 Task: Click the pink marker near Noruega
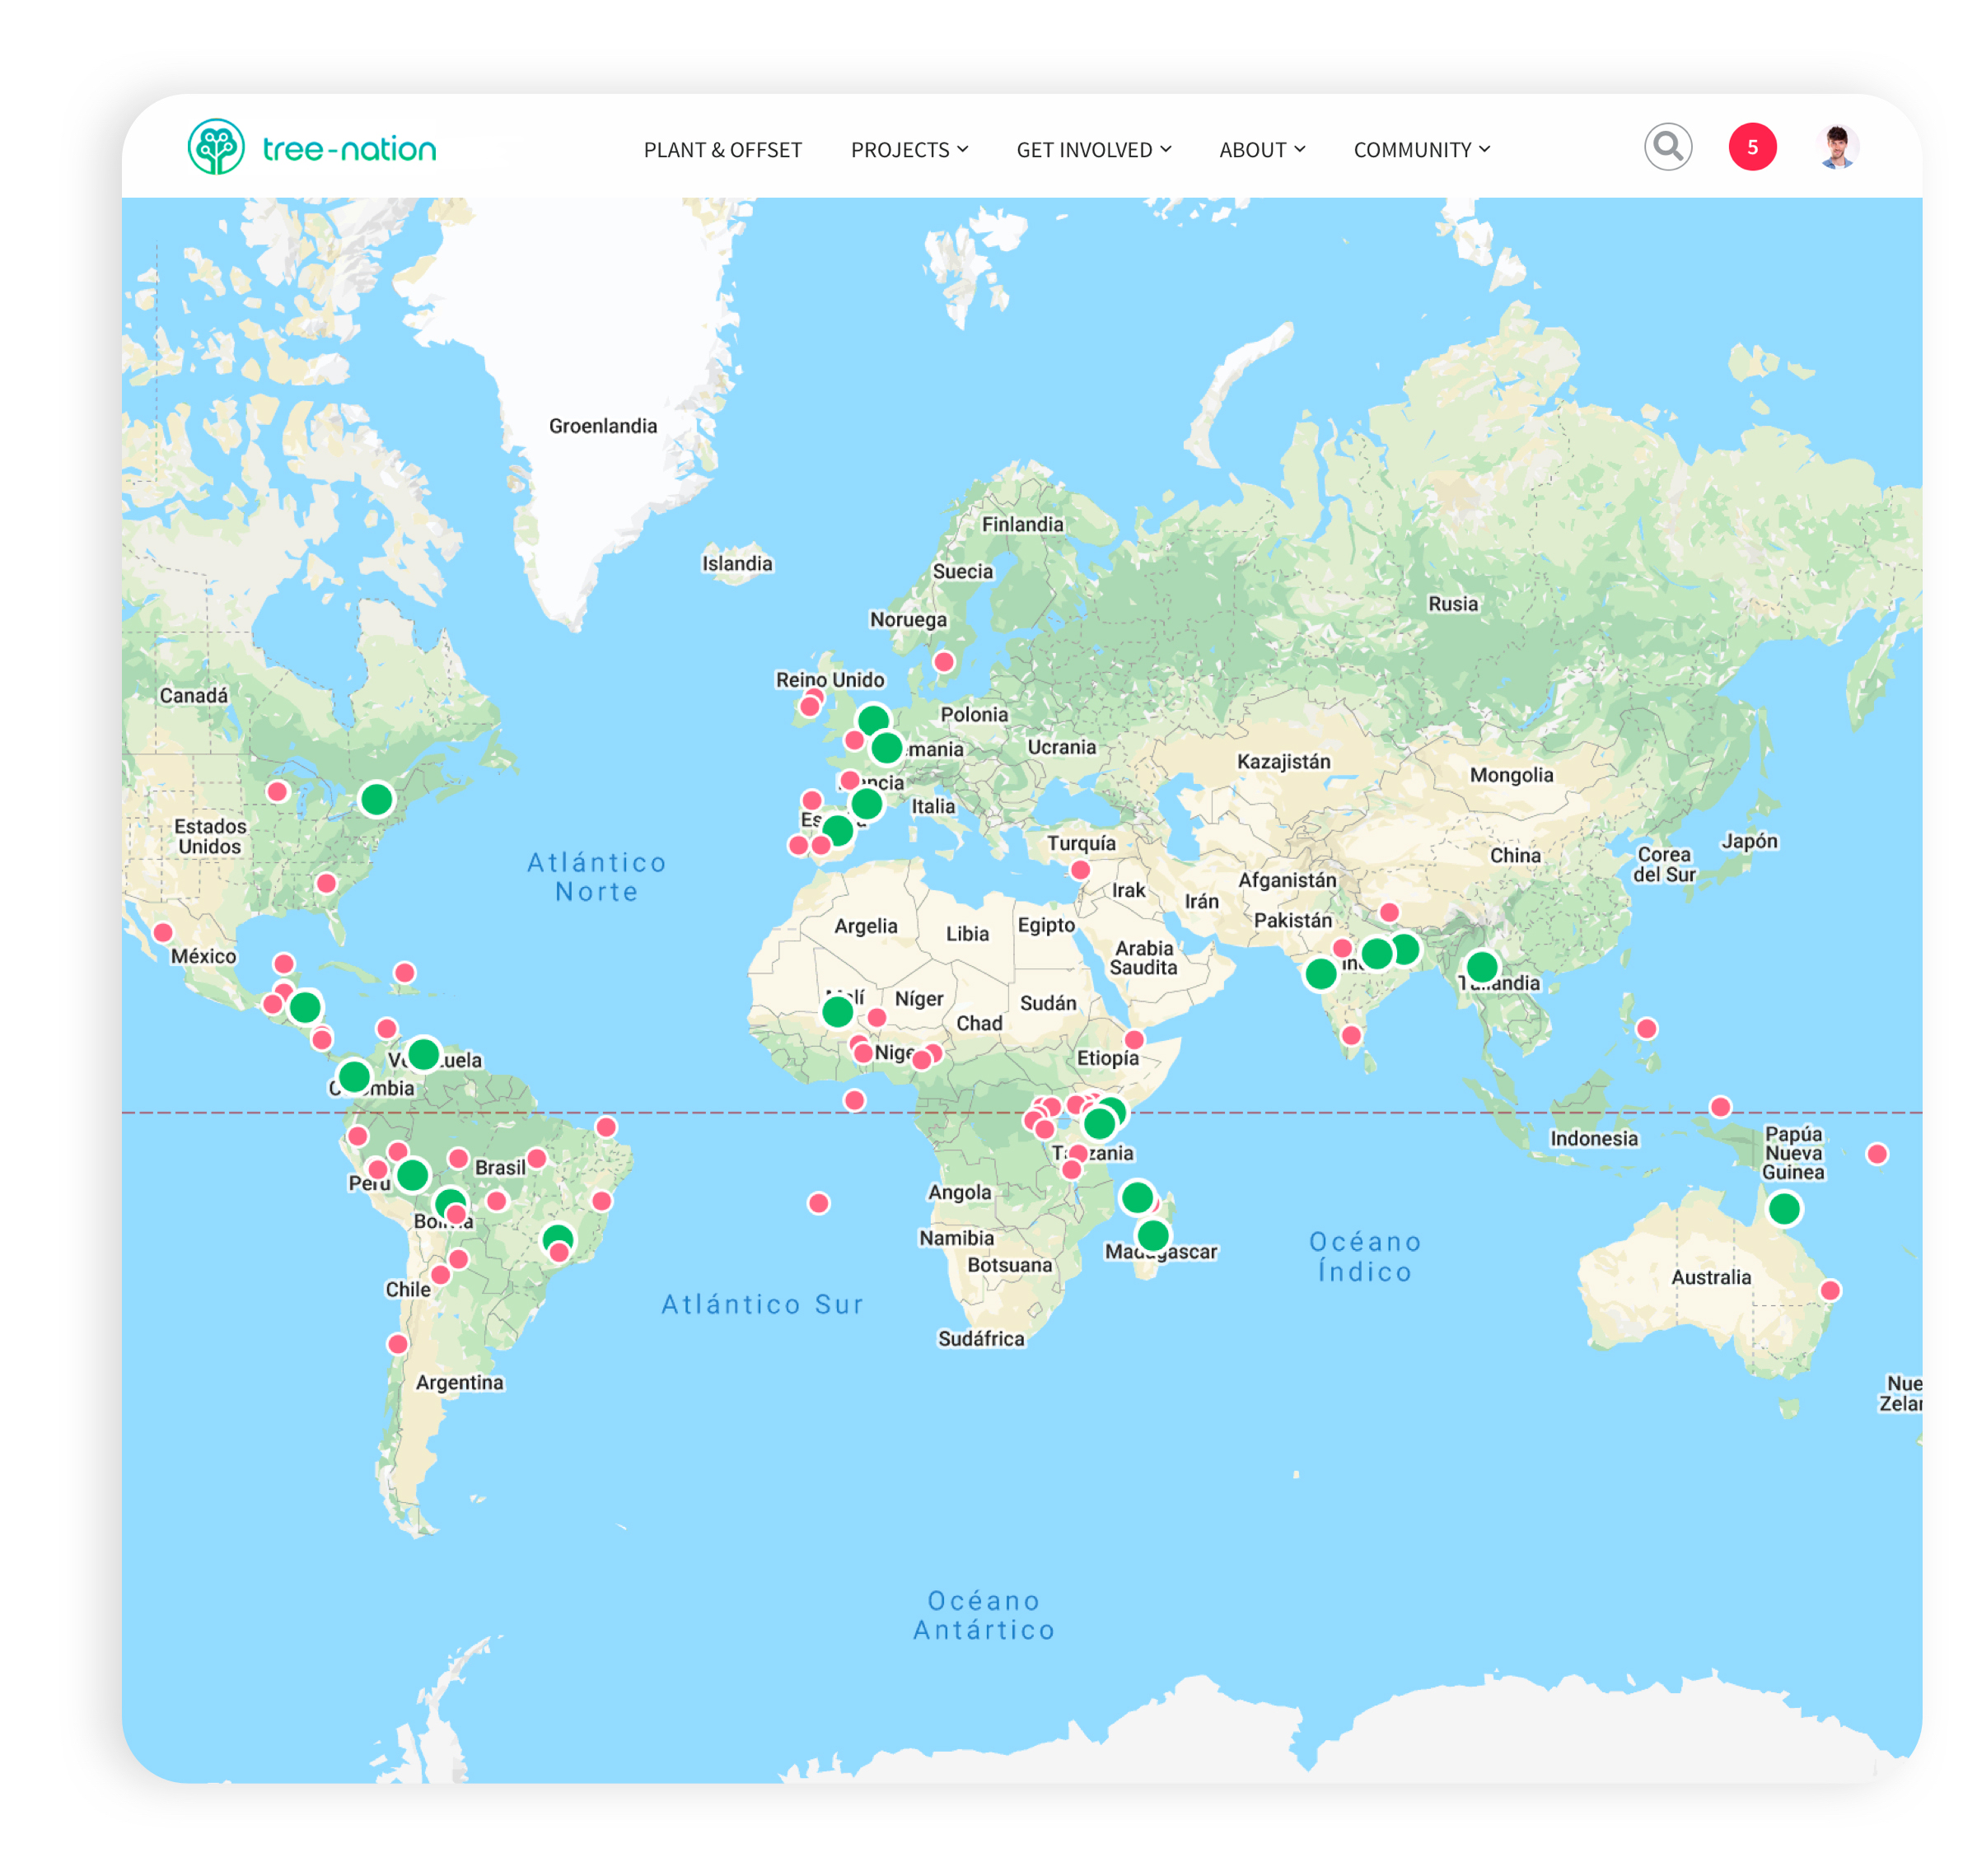943,661
